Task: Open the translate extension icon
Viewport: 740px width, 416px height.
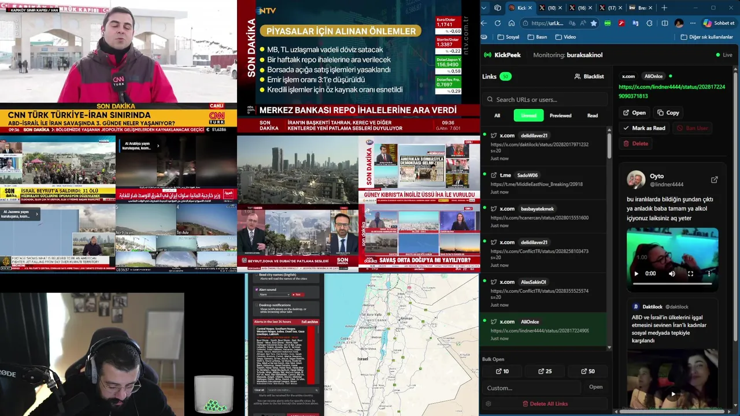Action: (635, 23)
